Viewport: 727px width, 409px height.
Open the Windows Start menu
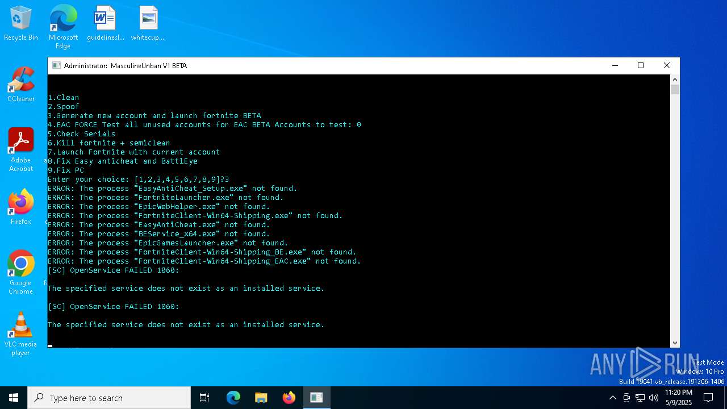[14, 398]
